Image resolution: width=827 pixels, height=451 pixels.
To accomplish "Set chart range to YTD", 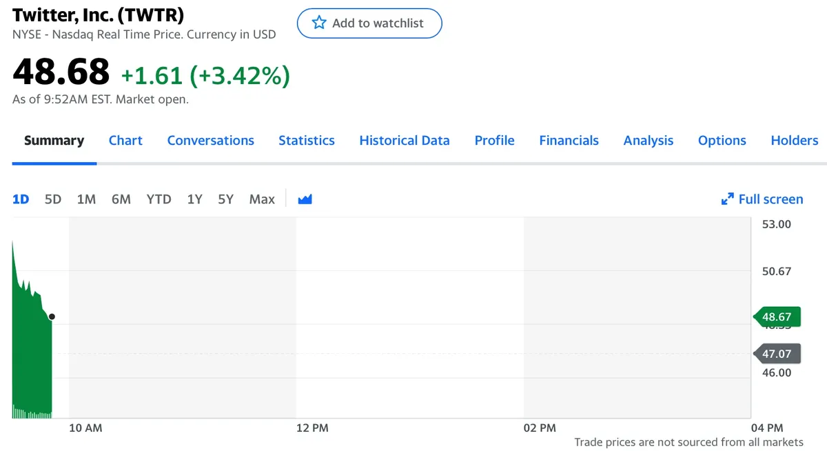I will coord(159,199).
